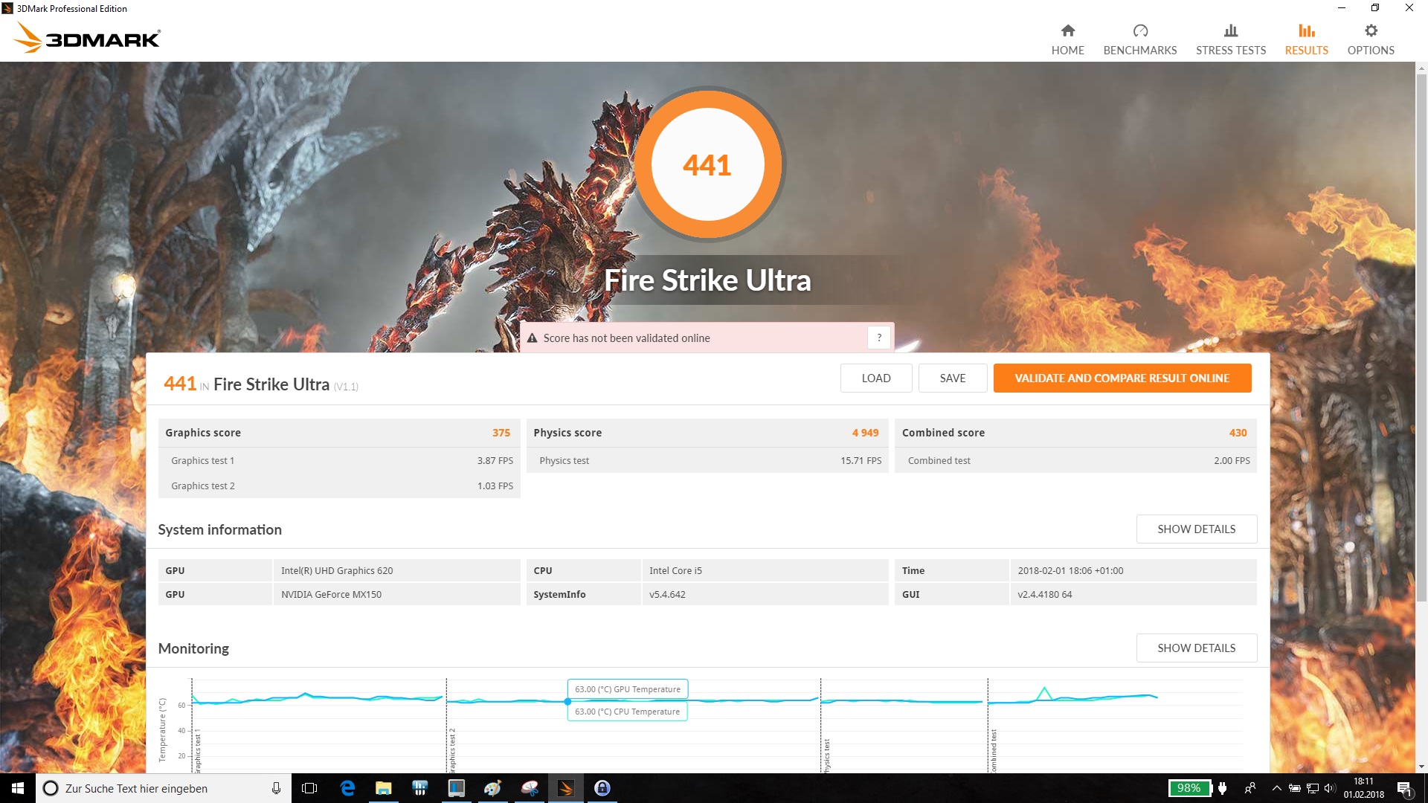The image size is (1428, 803).
Task: Expand hidden system tray icons chevron
Action: [x=1276, y=788]
